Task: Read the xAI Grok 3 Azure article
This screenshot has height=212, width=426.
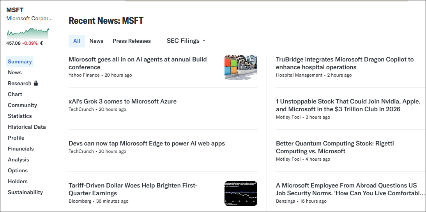Action: [122, 102]
